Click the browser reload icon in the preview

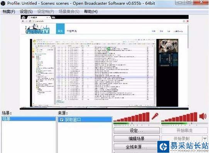(x=30, y=21)
